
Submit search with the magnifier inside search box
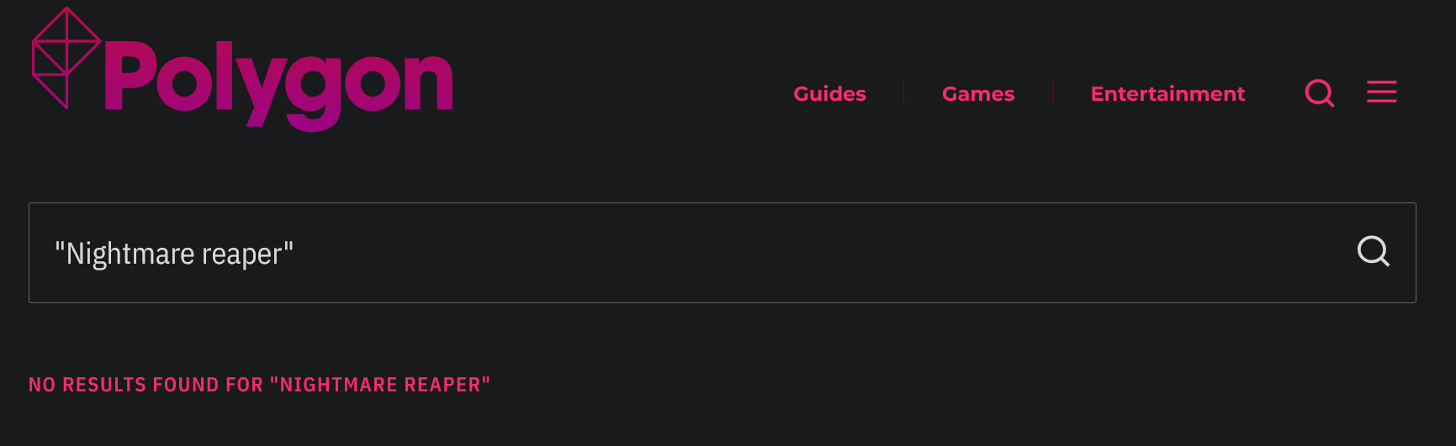point(1373,251)
